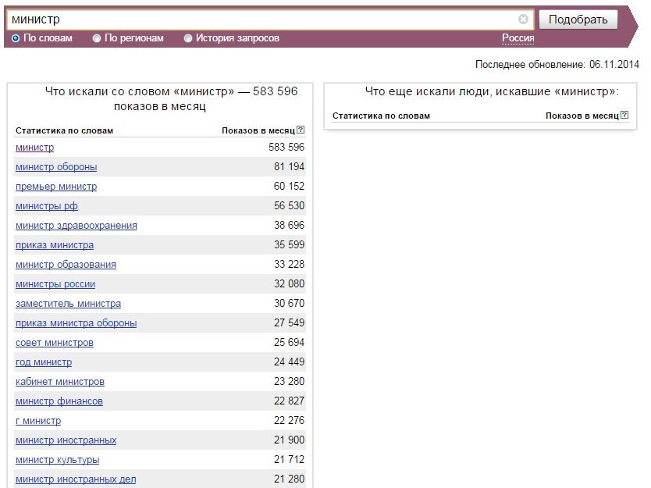
Task: Open the 'министр финансов' link
Action: pos(59,401)
